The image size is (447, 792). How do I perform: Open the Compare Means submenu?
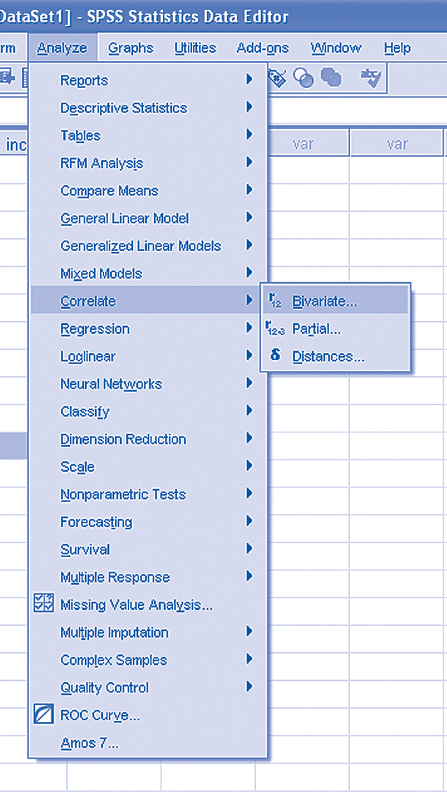(109, 190)
